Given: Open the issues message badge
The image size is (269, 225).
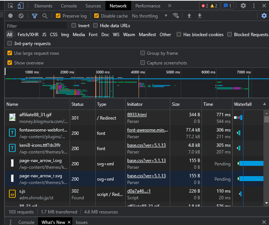Looking at the screenshot, I should pyautogui.click(x=227, y=6).
